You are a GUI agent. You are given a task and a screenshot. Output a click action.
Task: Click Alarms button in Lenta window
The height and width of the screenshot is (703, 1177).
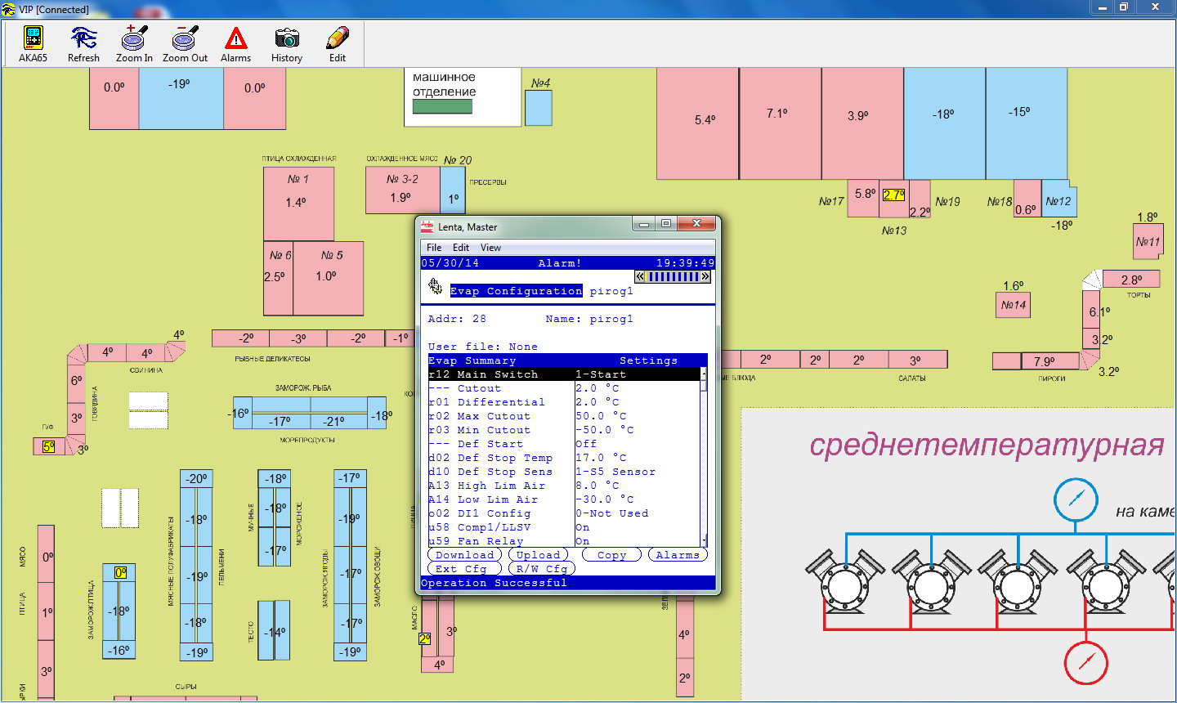coord(678,554)
